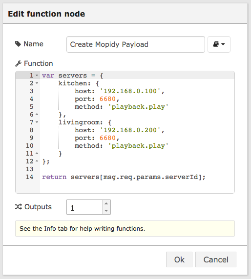Click the fold end marker on line 11
Image resolution: width=251 pixels, height=279 pixels.
click(x=37, y=153)
